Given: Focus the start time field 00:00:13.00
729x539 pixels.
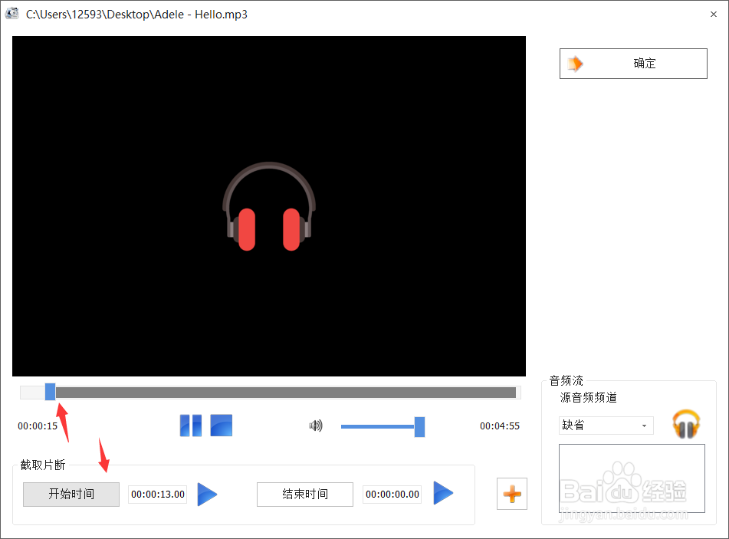Looking at the screenshot, I should pyautogui.click(x=158, y=495).
